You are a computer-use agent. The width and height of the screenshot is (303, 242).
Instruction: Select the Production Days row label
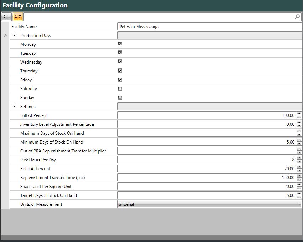pyautogui.click(x=36, y=36)
